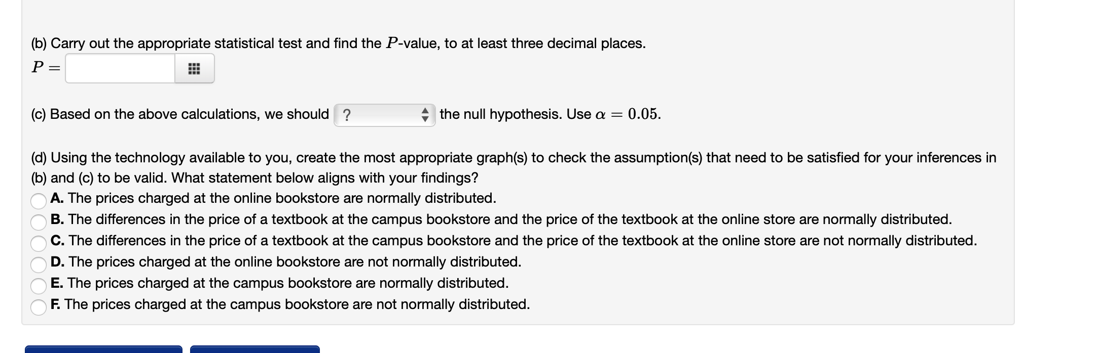This screenshot has width=1097, height=353.
Task: Click the up/down arrows on the hypothesis dropdown
Action: (425, 115)
